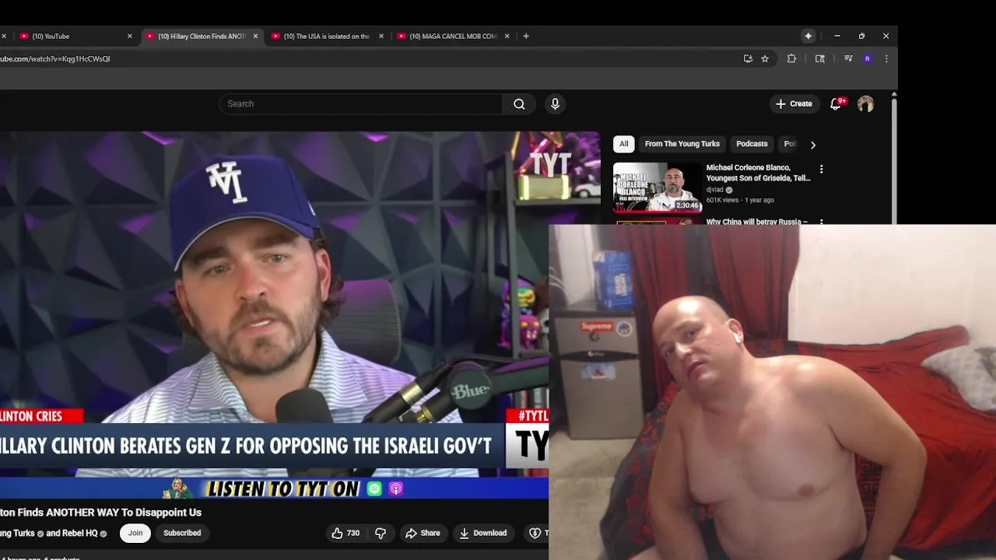This screenshot has width=996, height=560.
Task: Dislike the video with thumbs down
Action: click(x=381, y=533)
